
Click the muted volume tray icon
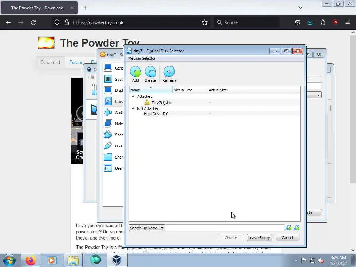coord(321,261)
